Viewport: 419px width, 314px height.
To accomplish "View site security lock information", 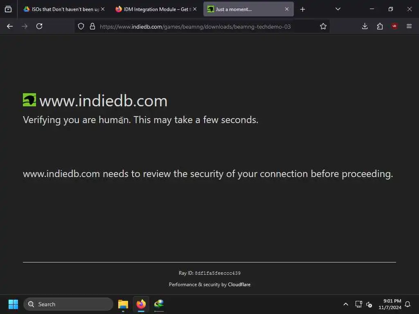I will pyautogui.click(x=92, y=26).
